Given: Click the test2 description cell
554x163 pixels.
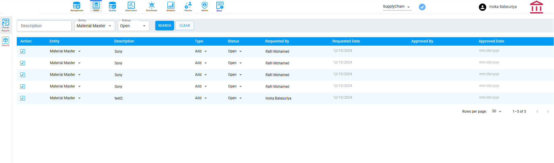Looking at the screenshot, I should [x=119, y=98].
